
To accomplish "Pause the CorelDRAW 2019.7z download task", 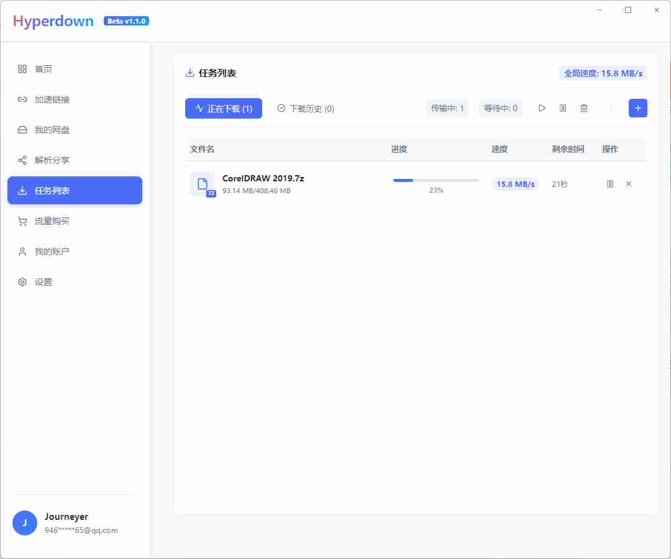I will 609,184.
